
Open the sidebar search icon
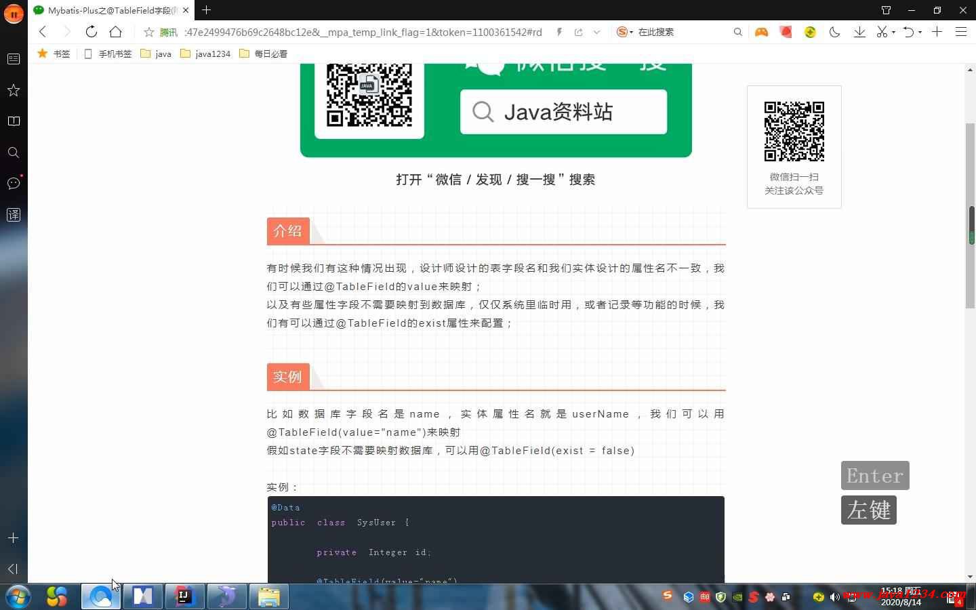[x=14, y=152]
